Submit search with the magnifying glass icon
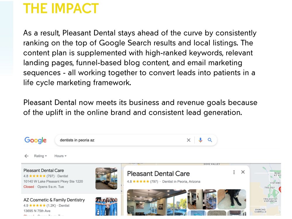292x219 pixels. pos(210,140)
